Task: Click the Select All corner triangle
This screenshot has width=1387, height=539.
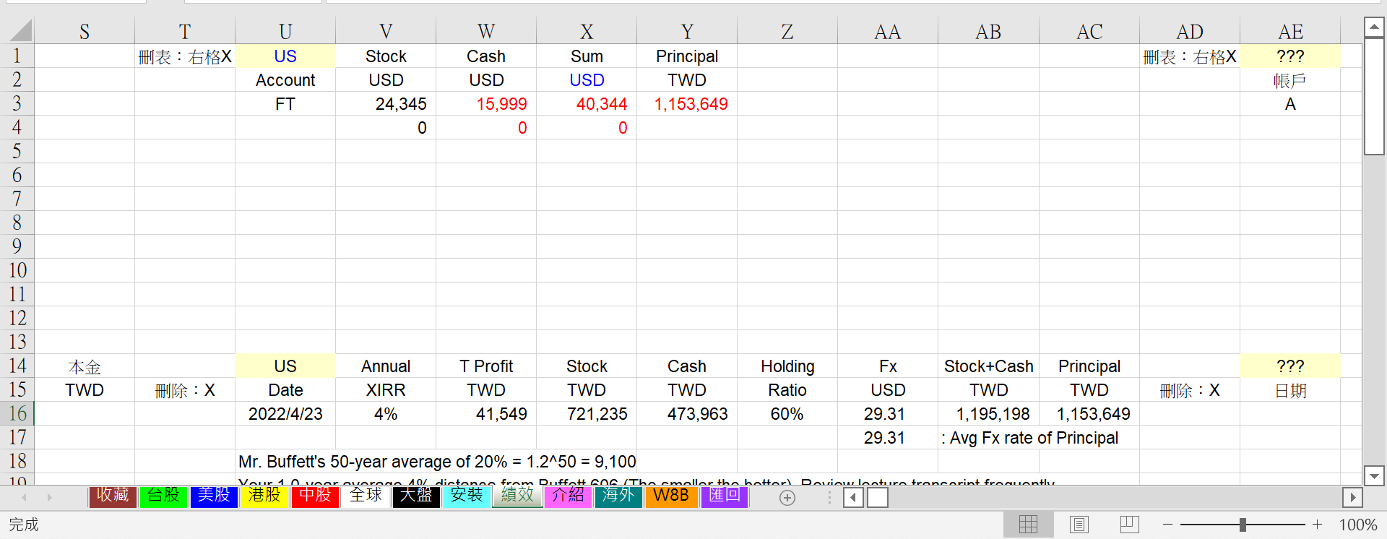Action: pyautogui.click(x=20, y=31)
